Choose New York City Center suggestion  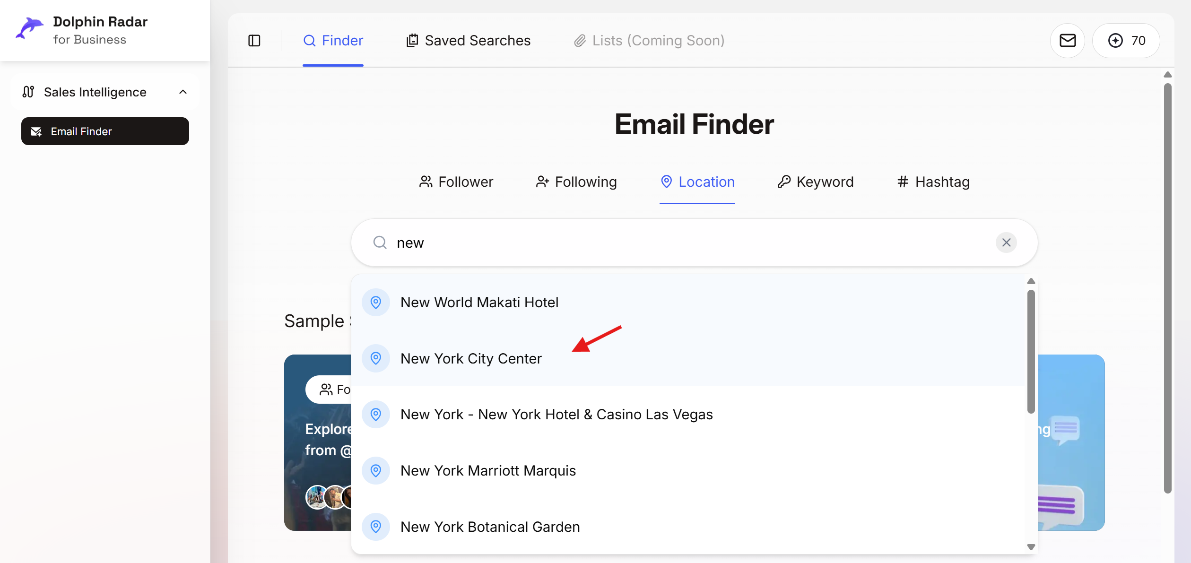coord(471,359)
